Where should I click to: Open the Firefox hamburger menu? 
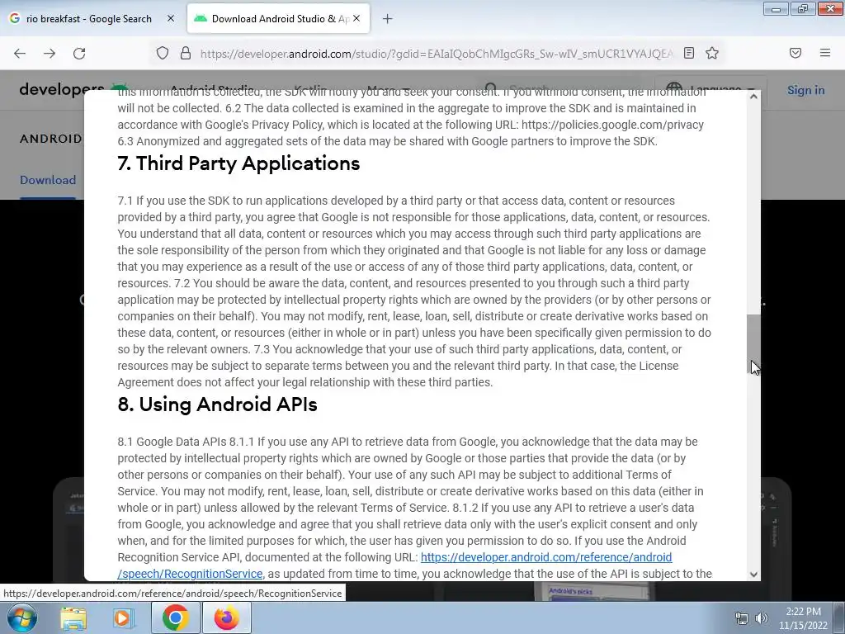tap(825, 53)
